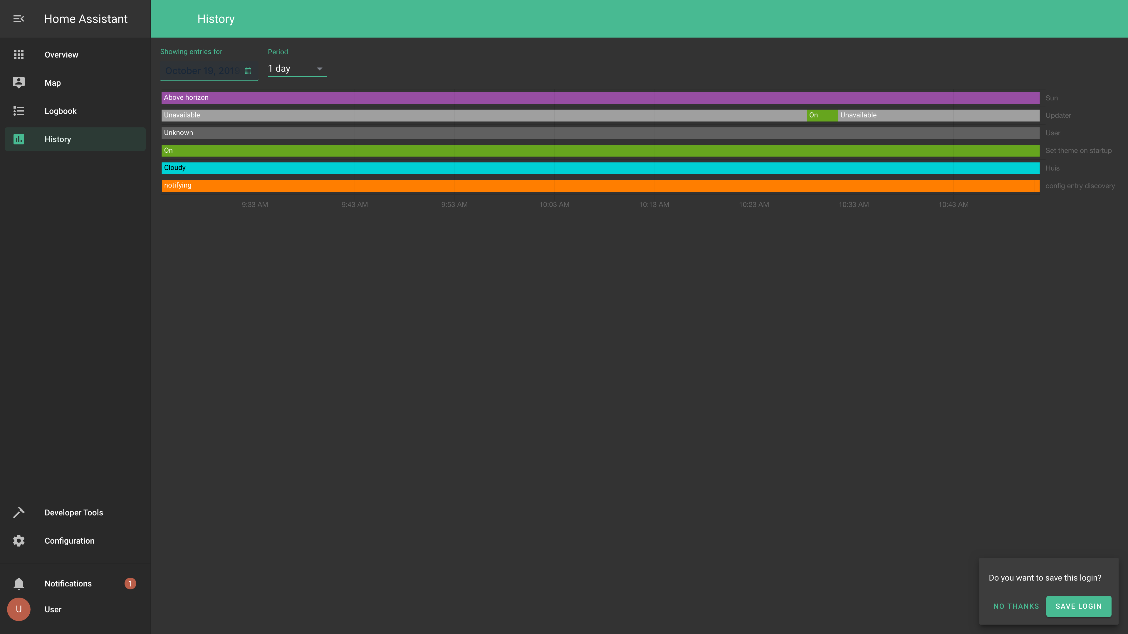The width and height of the screenshot is (1128, 634).
Task: Click the Map person-marker icon
Action: [19, 83]
